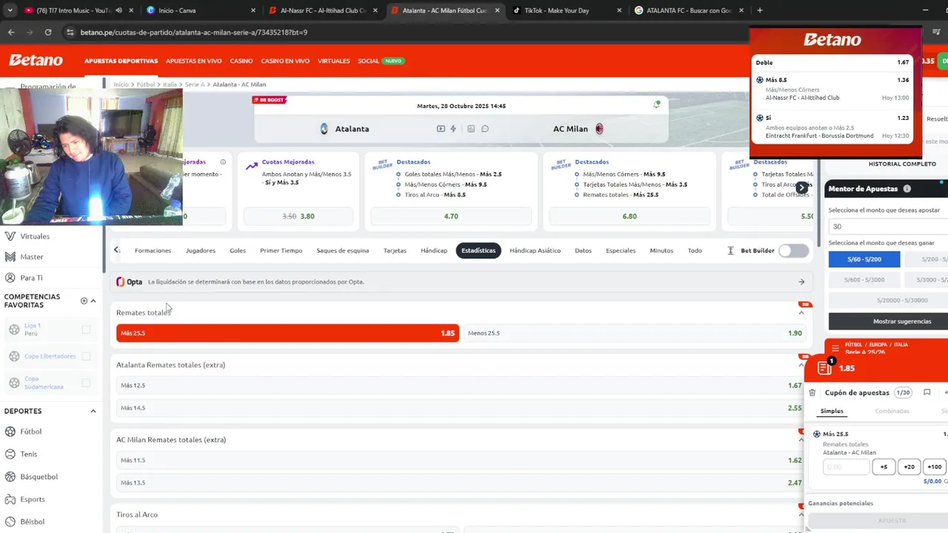Viewport: 948px width, 533px height.
Task: Collapse the Competencias Favoritas list
Action: click(x=93, y=301)
